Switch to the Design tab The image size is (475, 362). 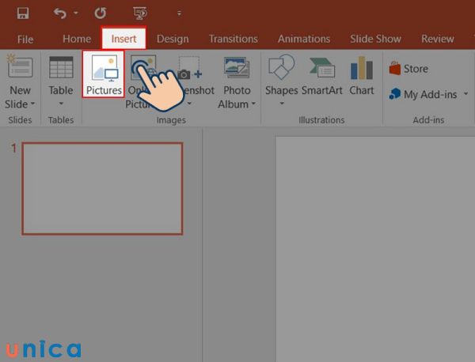173,39
